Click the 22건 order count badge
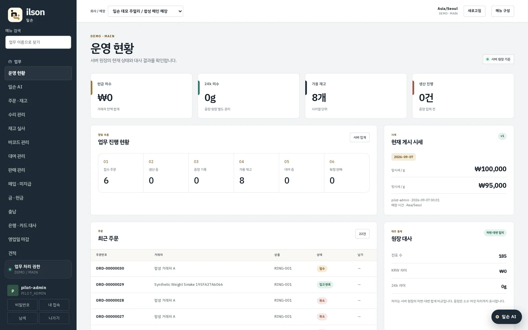528x330 pixels. [362, 234]
